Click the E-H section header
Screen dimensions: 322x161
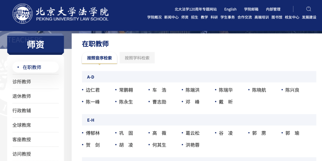click(199, 120)
